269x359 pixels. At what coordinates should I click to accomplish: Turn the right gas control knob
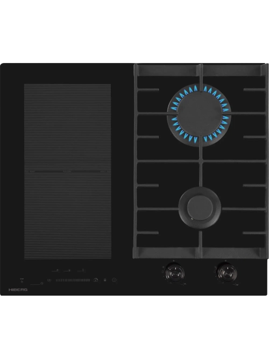click(228, 273)
